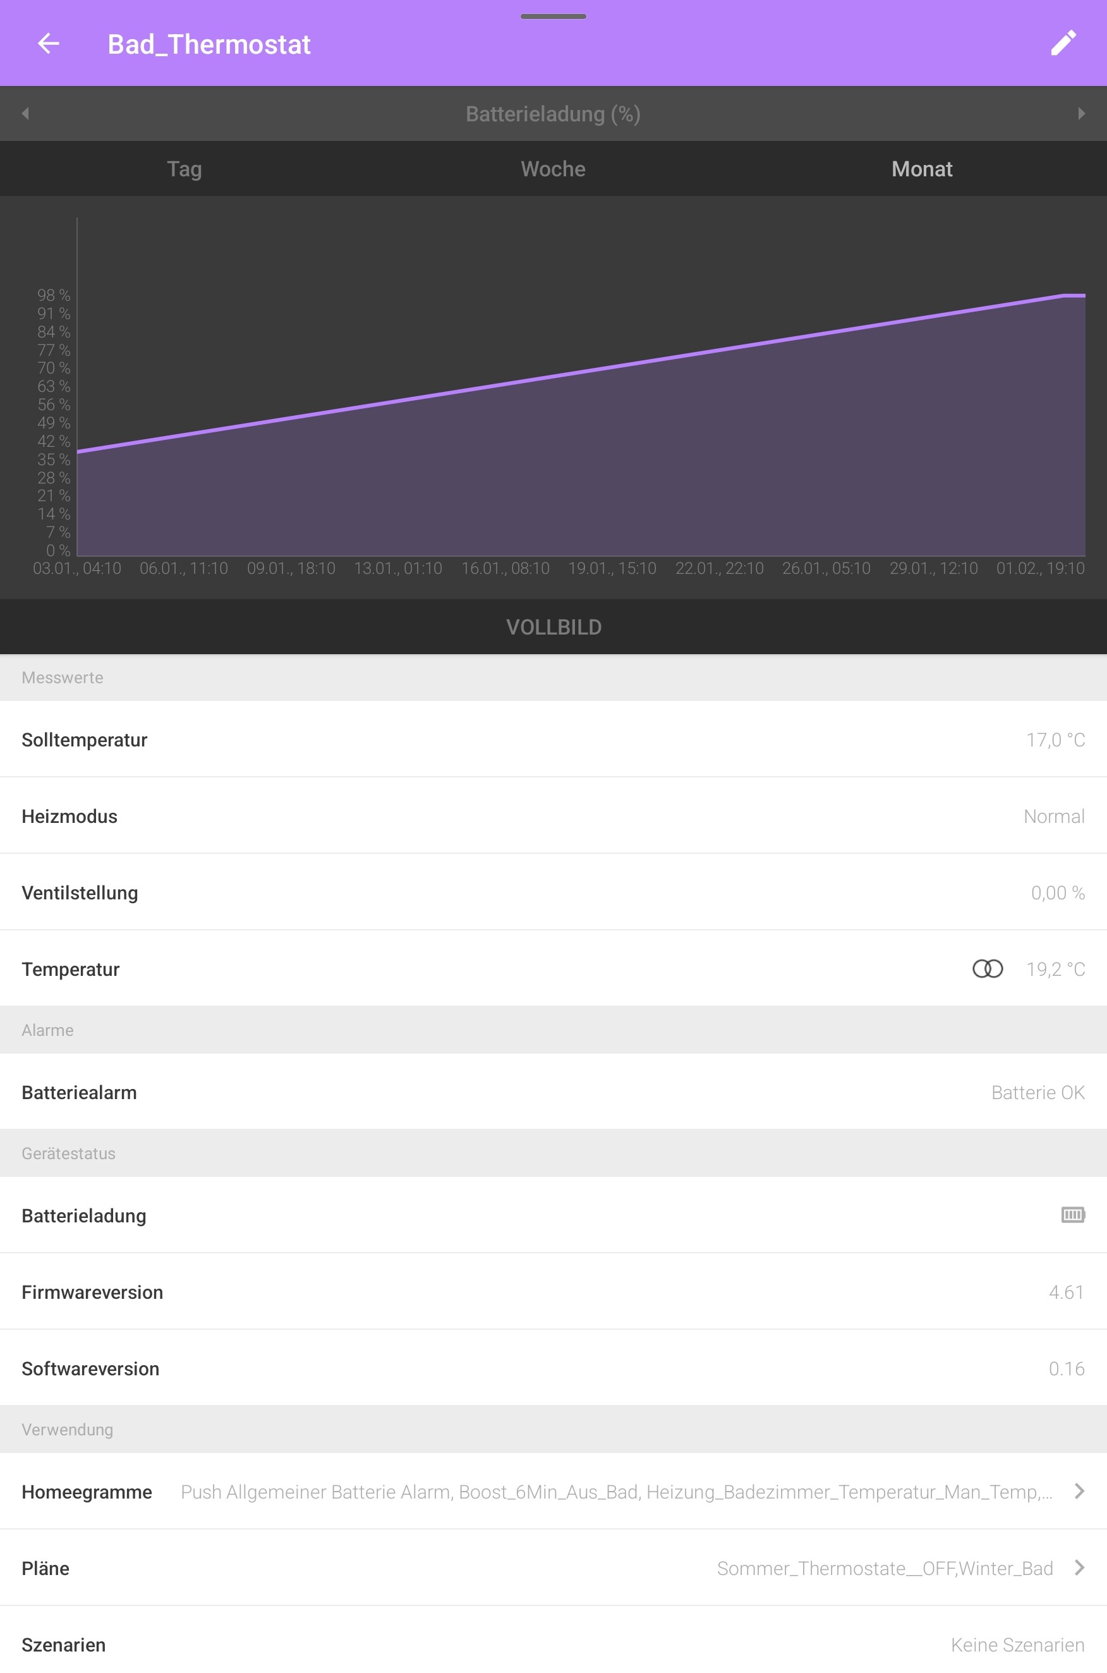Show next chart with the right arrow
The height and width of the screenshot is (1673, 1107).
1081,114
